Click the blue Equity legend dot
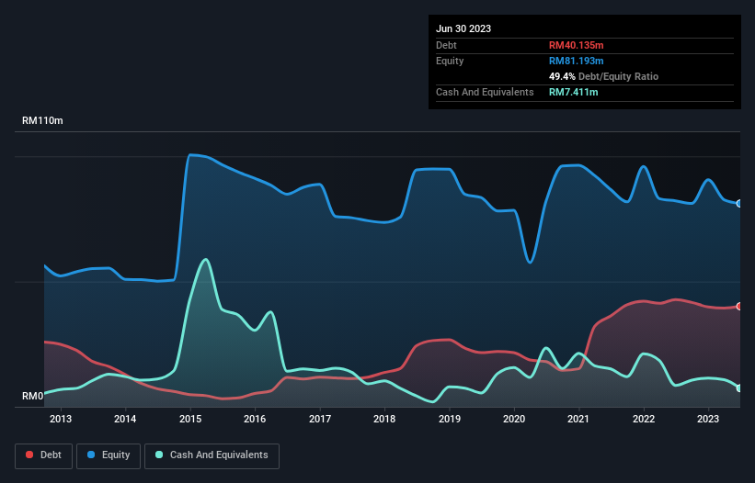The width and height of the screenshot is (755, 483). (x=91, y=455)
